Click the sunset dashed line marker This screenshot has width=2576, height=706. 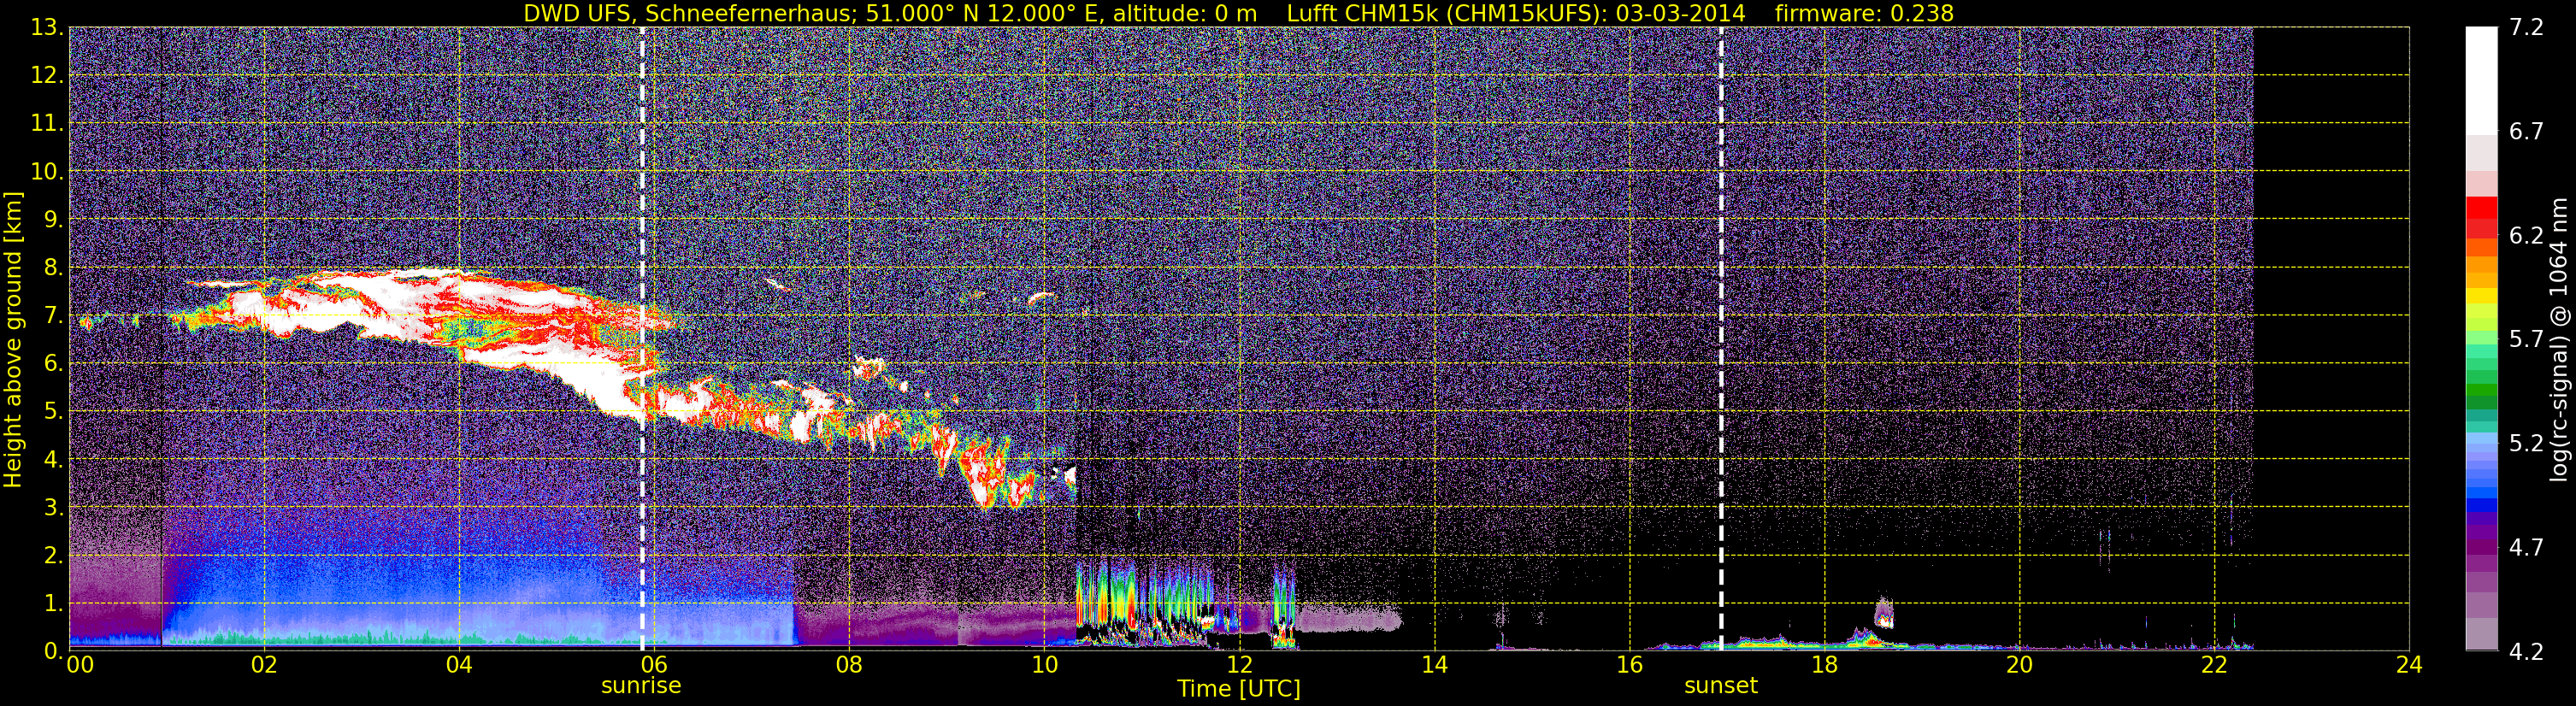click(1721, 339)
